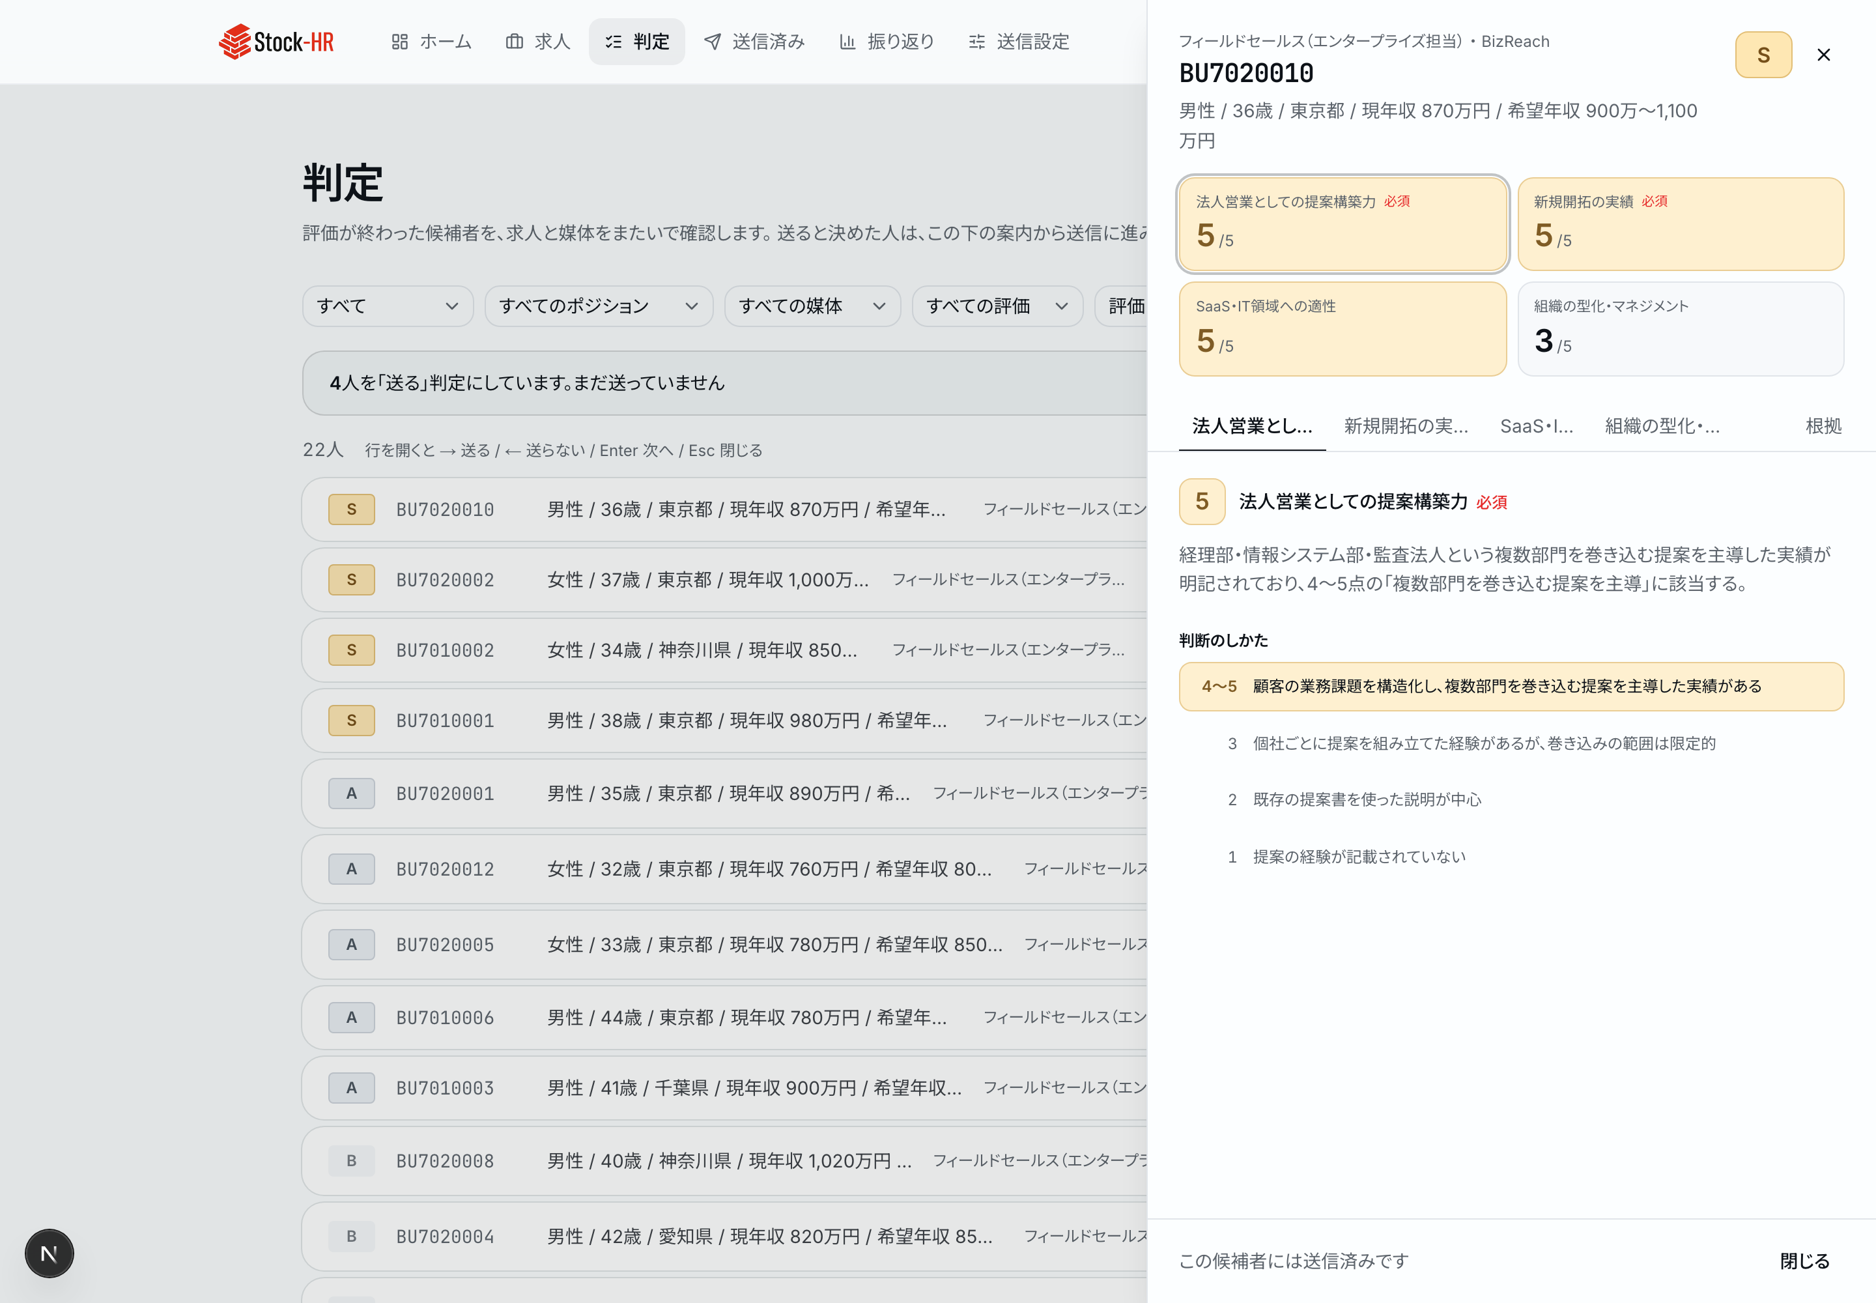This screenshot has width=1876, height=1303.
Task: Select the SaaS・IT領域への適性 score card
Action: click(1343, 329)
